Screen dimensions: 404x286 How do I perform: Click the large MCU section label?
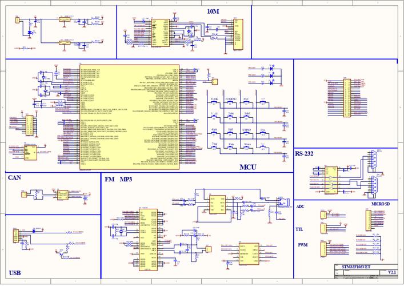(248, 167)
